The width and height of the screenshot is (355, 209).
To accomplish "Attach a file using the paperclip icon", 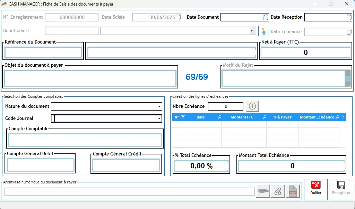I will pyautogui.click(x=278, y=191).
